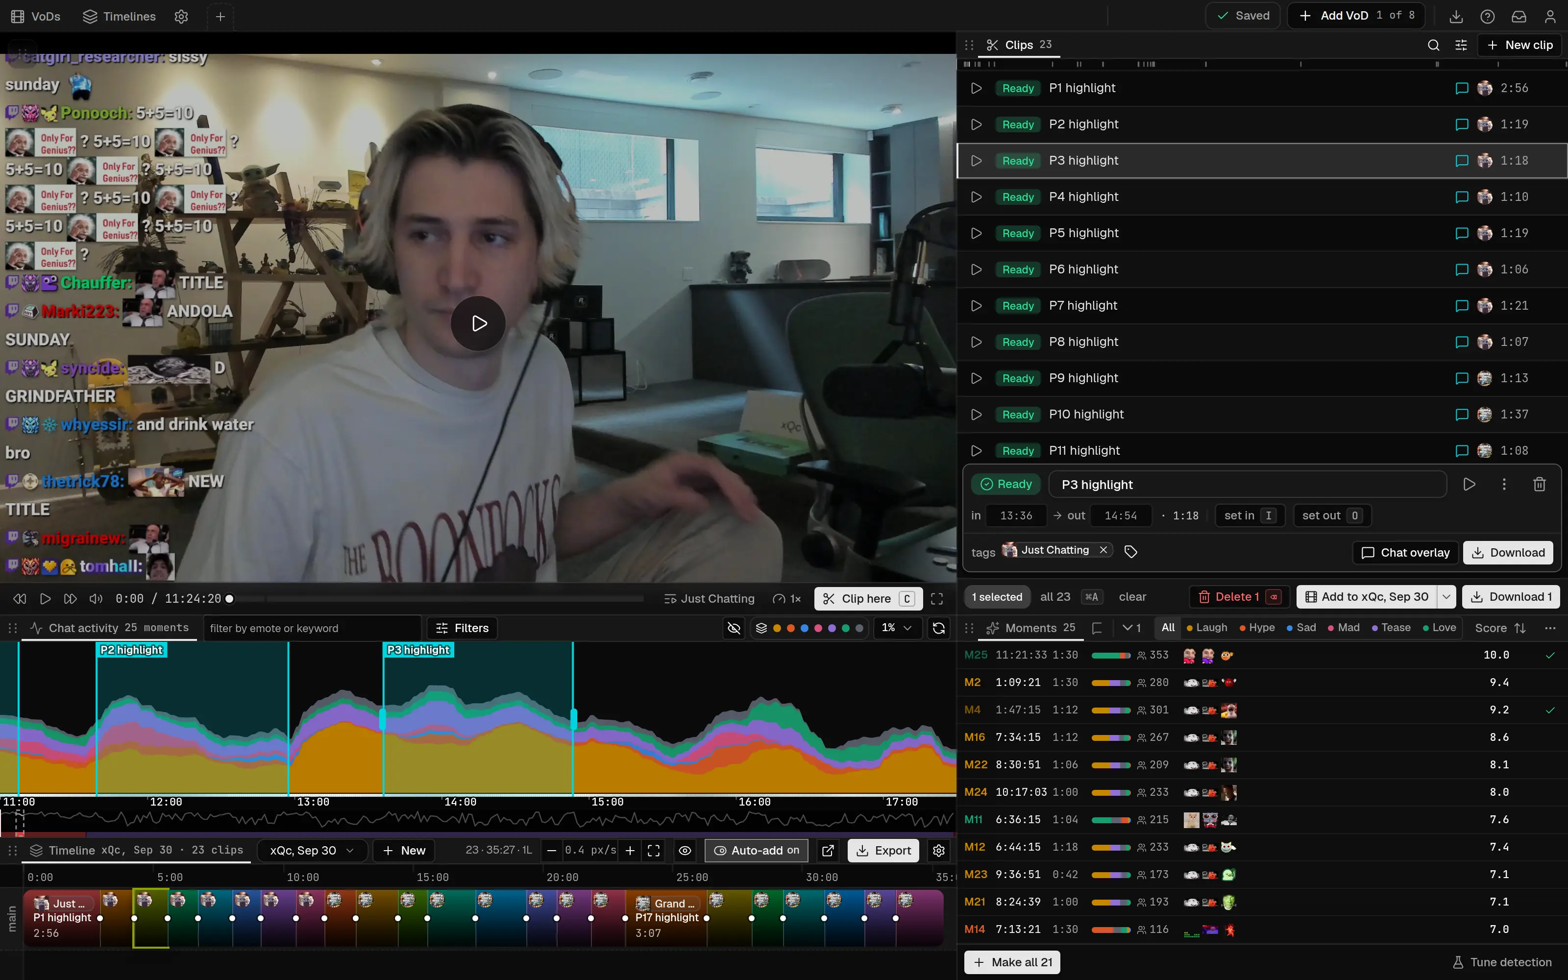Image resolution: width=1568 pixels, height=980 pixels.
Task: Switch to VoDs tab
Action: [x=36, y=16]
